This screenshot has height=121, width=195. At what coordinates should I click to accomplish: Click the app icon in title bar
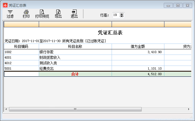coord(5,5)
